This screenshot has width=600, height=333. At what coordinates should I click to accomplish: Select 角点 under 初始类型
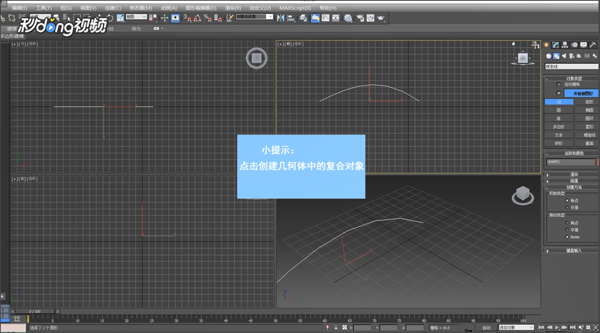tap(567, 200)
